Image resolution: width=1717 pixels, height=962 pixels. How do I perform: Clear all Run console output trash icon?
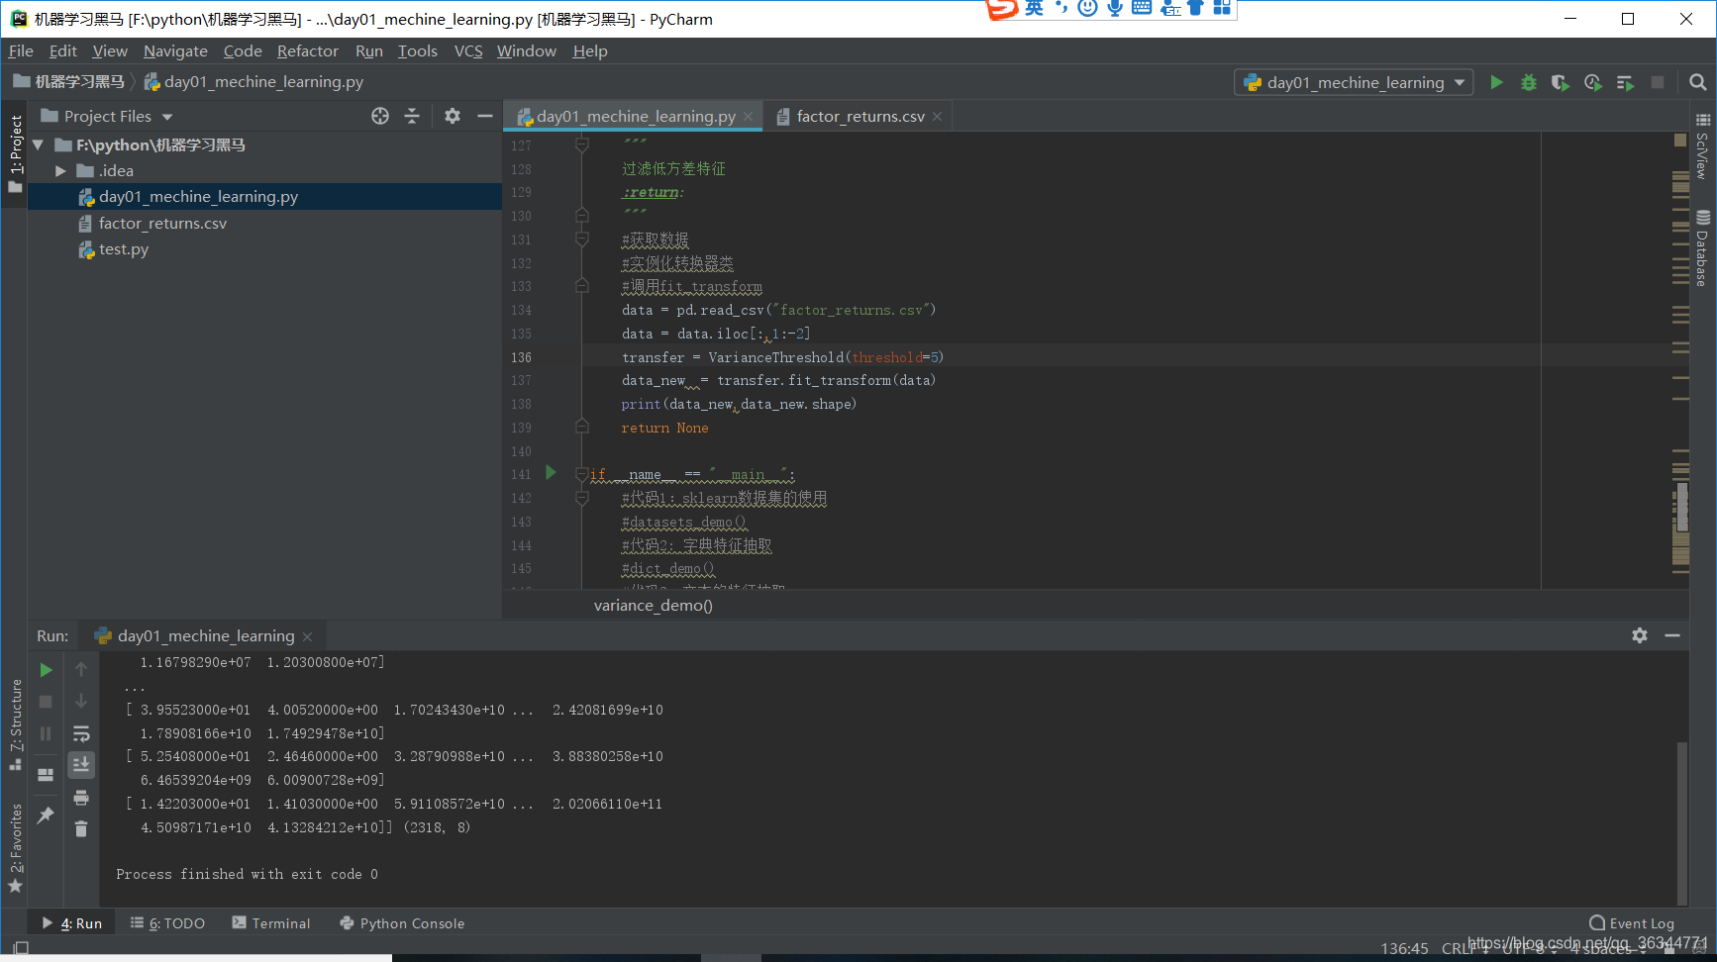(x=81, y=829)
